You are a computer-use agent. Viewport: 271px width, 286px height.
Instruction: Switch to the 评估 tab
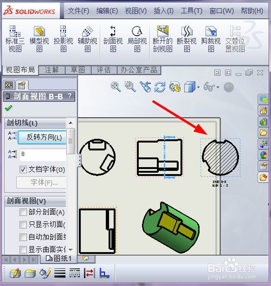coord(103,70)
